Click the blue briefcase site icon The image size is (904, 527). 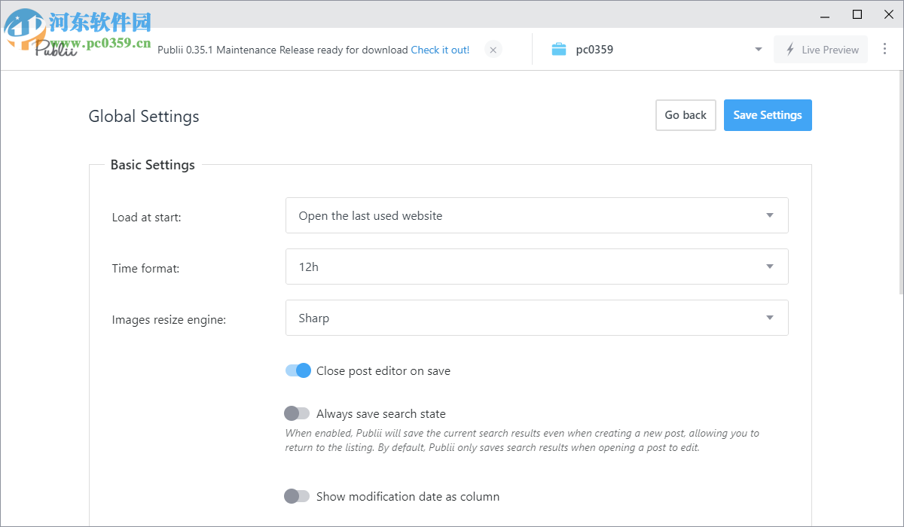click(x=559, y=50)
